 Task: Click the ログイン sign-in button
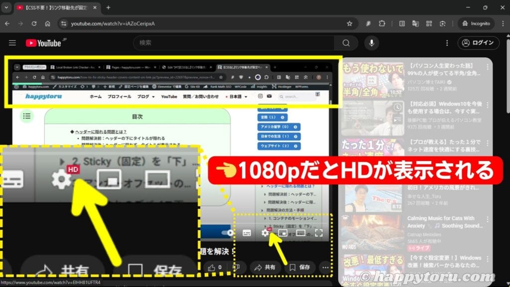point(478,43)
